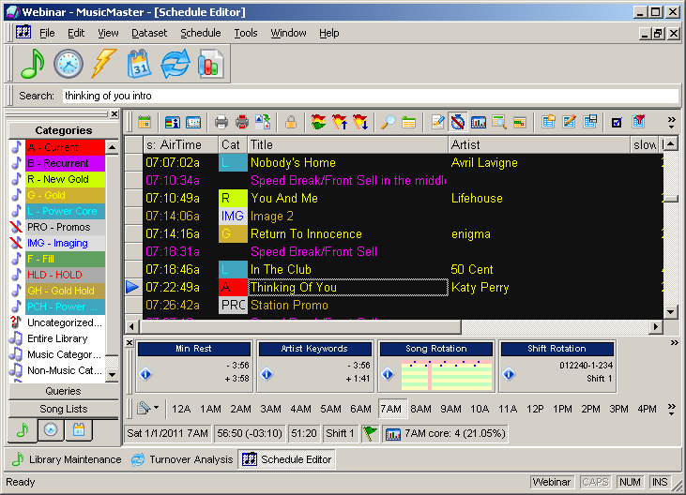This screenshot has height=495, width=686.
Task: Click the schedule calendar icon in editor toolbar
Action: click(145, 122)
